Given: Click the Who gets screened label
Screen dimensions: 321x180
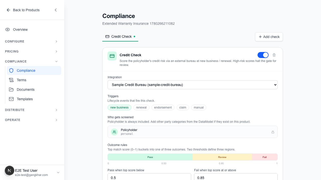Looking at the screenshot, I should pyautogui.click(x=120, y=117).
